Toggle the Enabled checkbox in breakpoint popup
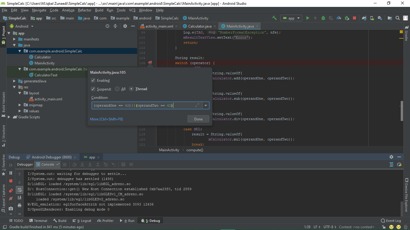Screen dimensions: 410x230 pyautogui.click(x=93, y=80)
